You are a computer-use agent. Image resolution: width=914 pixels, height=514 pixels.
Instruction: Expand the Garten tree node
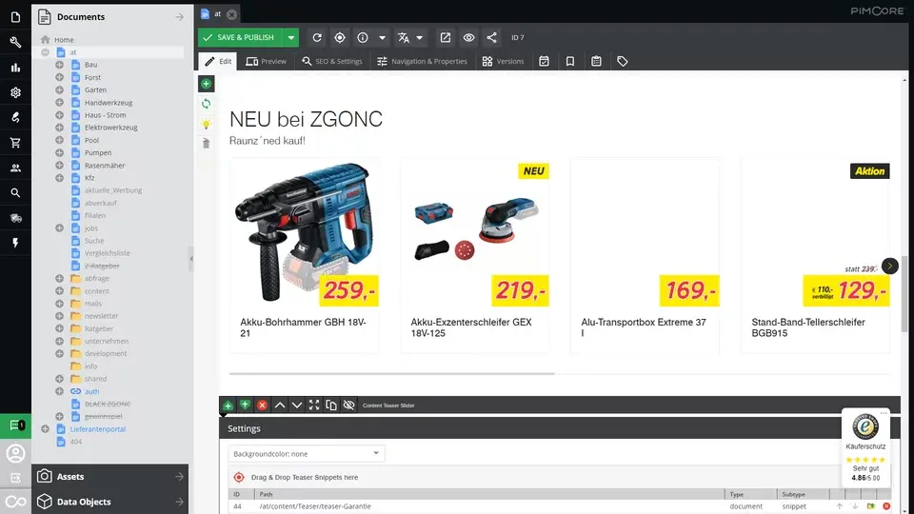pyautogui.click(x=59, y=89)
